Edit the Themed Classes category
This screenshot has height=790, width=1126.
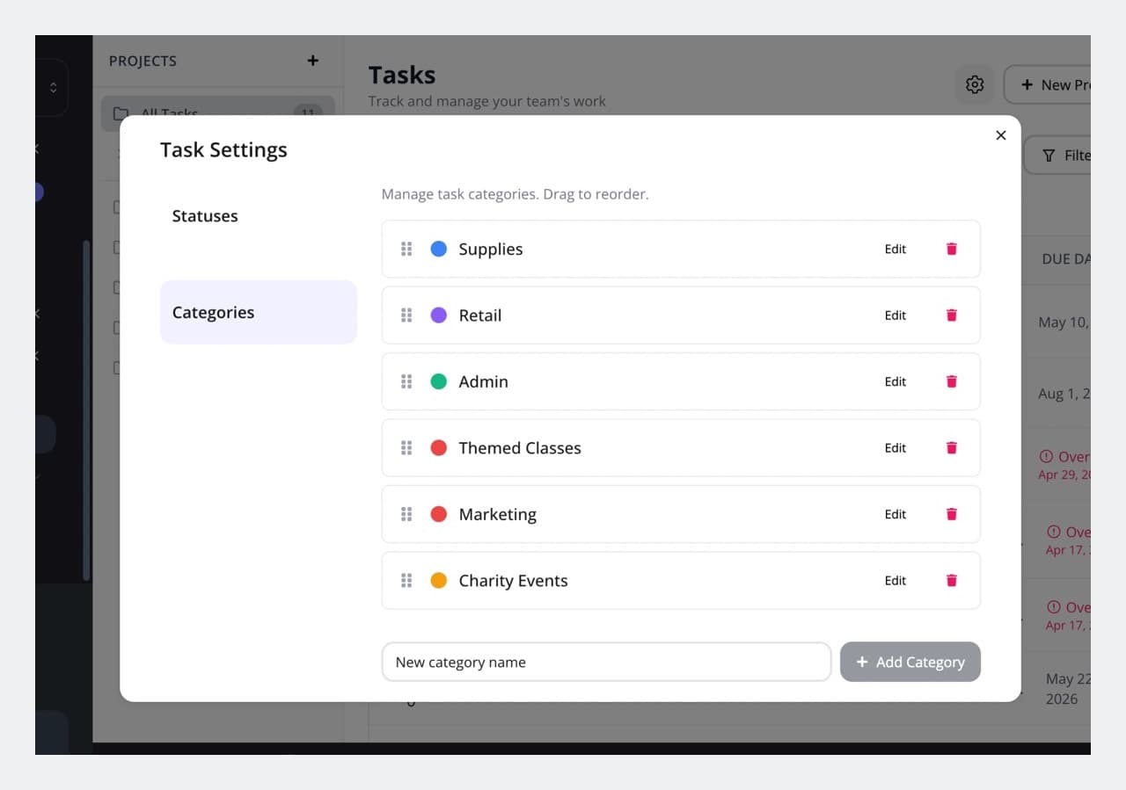tap(896, 448)
